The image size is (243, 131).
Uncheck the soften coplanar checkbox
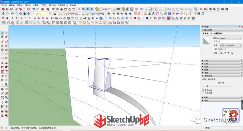203,93
